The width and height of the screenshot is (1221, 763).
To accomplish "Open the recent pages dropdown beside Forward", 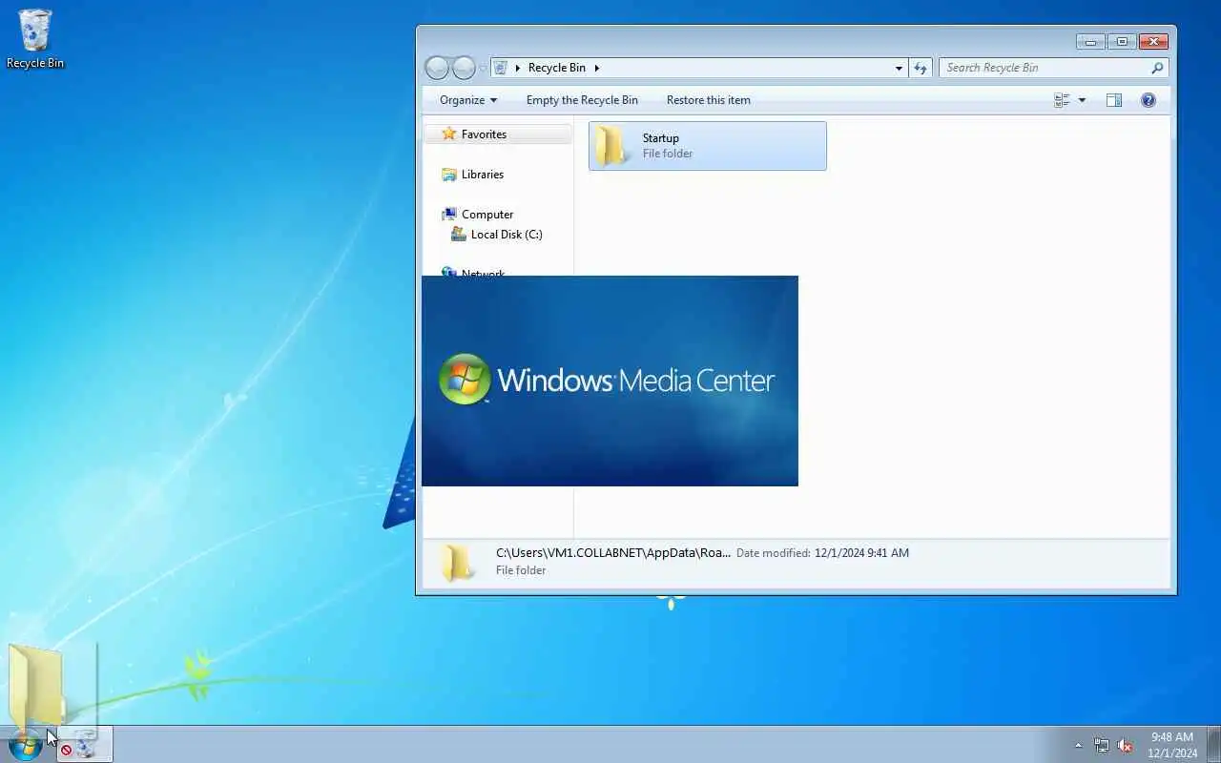I will [x=483, y=68].
